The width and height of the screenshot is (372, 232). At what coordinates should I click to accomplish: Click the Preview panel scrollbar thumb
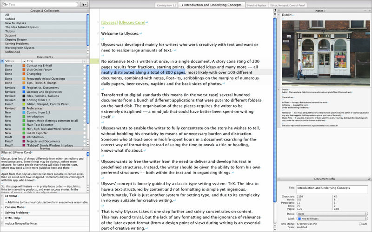click(x=88, y=154)
